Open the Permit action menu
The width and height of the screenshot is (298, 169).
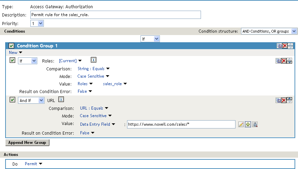tap(33, 164)
